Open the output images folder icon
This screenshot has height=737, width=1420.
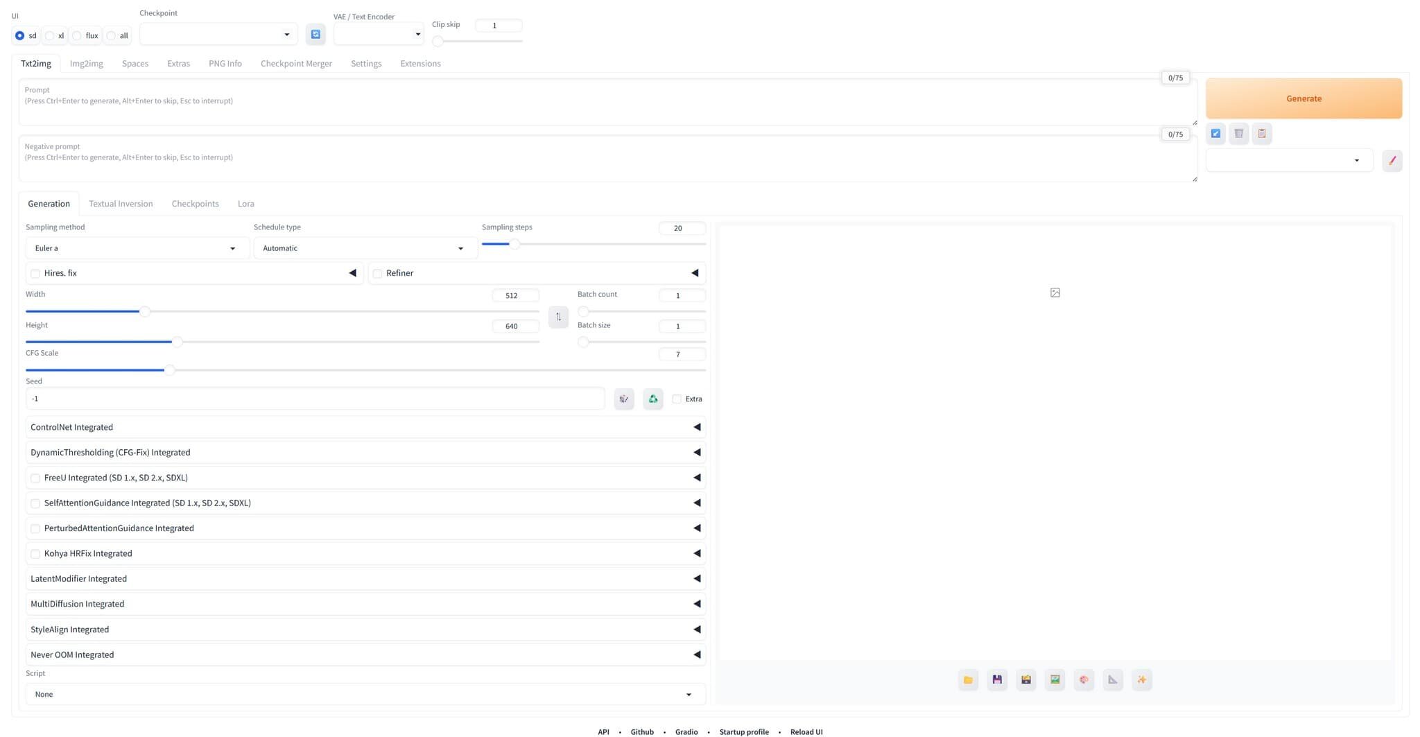[968, 679]
